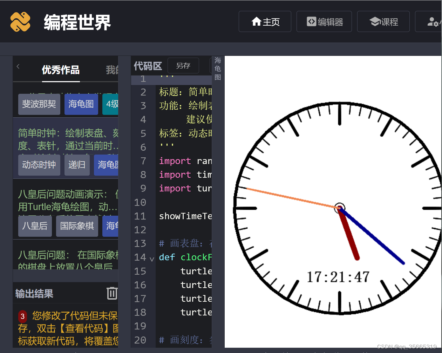Open the 编辑器 editor button

coord(324,21)
